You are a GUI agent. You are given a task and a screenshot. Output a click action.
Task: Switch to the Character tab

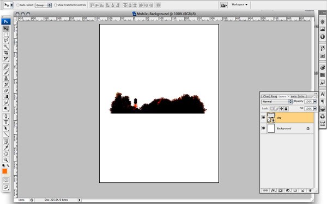(266, 96)
